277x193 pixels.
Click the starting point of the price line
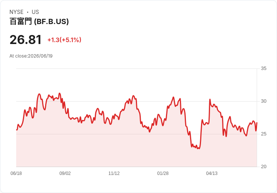tap(17, 130)
